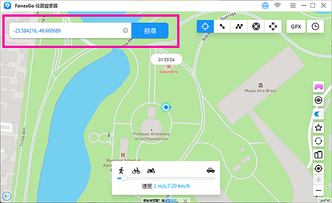
Task: Select motorcycle speed icon
Action: point(151,170)
